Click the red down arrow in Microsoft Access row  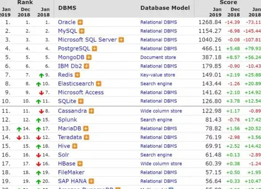click(x=41, y=93)
